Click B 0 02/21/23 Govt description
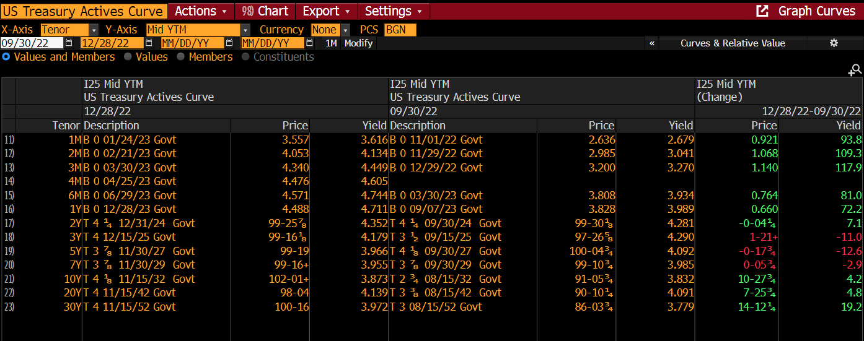The image size is (864, 341). point(130,153)
